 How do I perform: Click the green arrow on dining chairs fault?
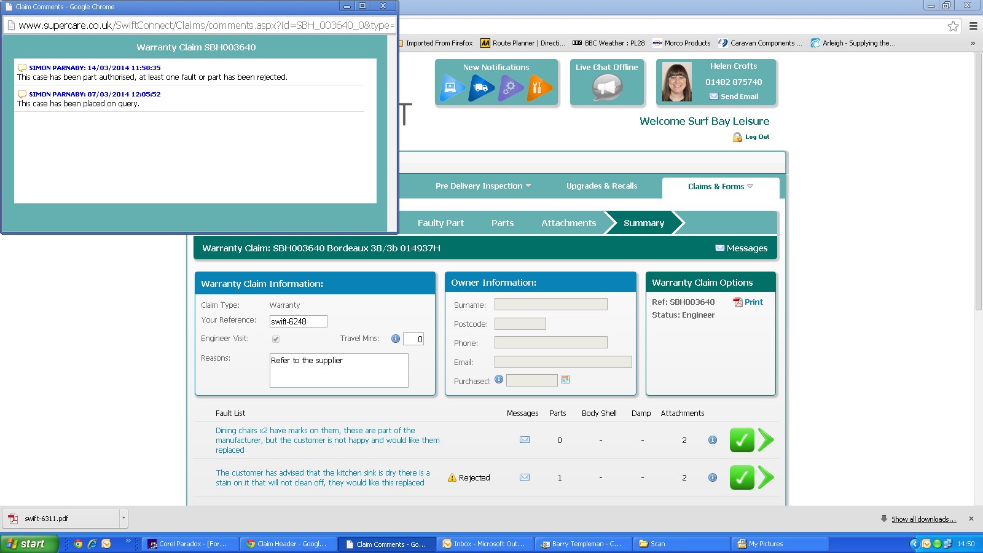[x=766, y=440]
